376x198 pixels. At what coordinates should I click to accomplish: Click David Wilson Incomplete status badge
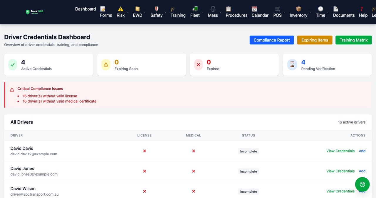pyautogui.click(x=249, y=192)
